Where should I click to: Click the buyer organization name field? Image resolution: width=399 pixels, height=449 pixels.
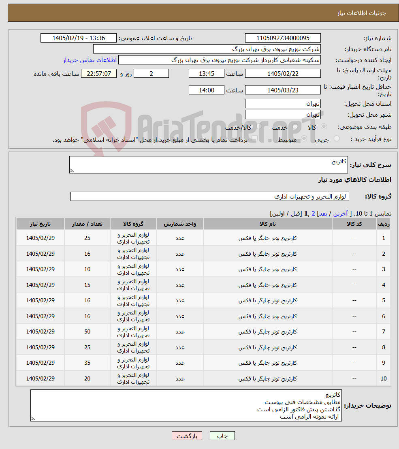[207, 49]
